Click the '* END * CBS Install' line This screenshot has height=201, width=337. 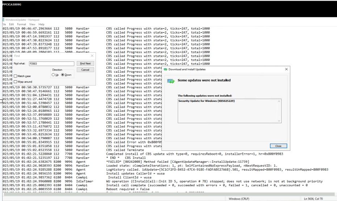tap(126, 158)
